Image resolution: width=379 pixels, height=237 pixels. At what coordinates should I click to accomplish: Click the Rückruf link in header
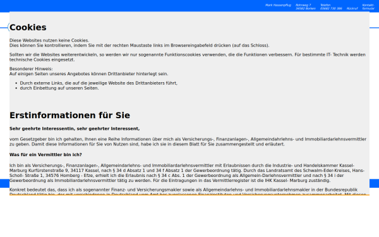352,8
